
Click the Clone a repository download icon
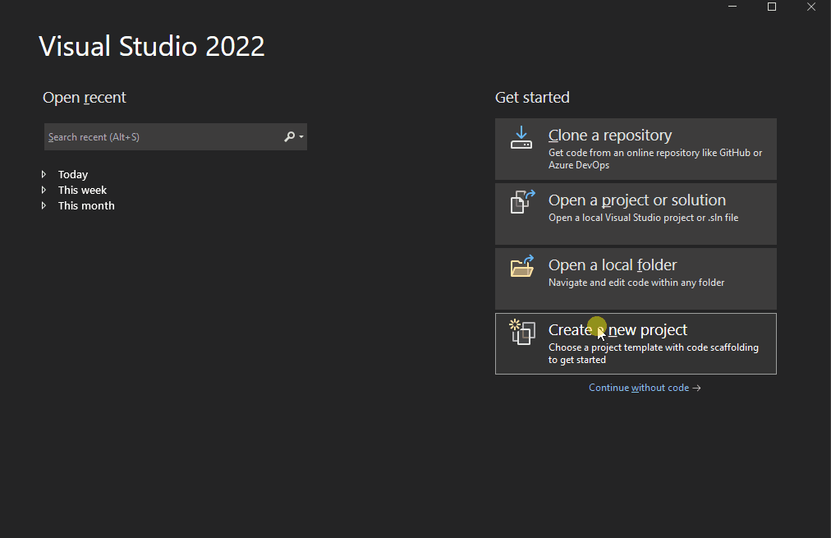pos(521,137)
